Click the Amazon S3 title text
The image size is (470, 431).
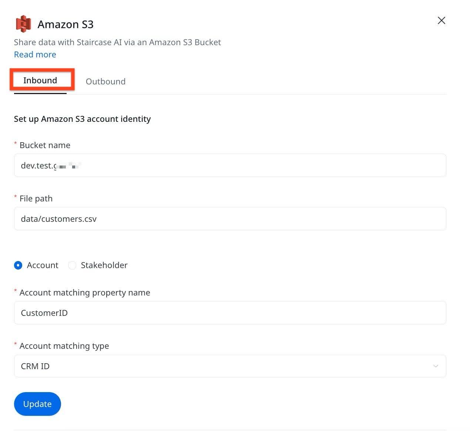[x=66, y=24]
